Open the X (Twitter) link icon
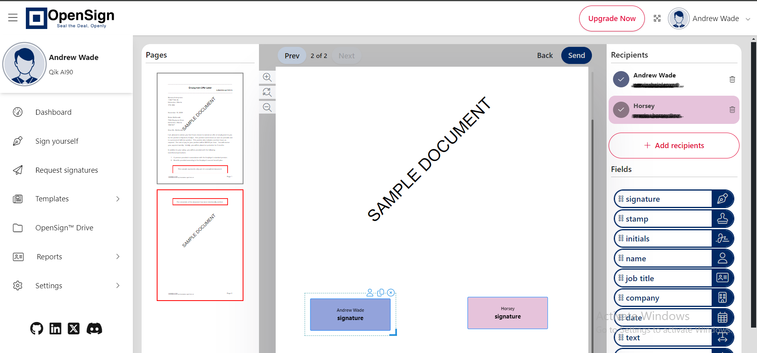 point(74,328)
